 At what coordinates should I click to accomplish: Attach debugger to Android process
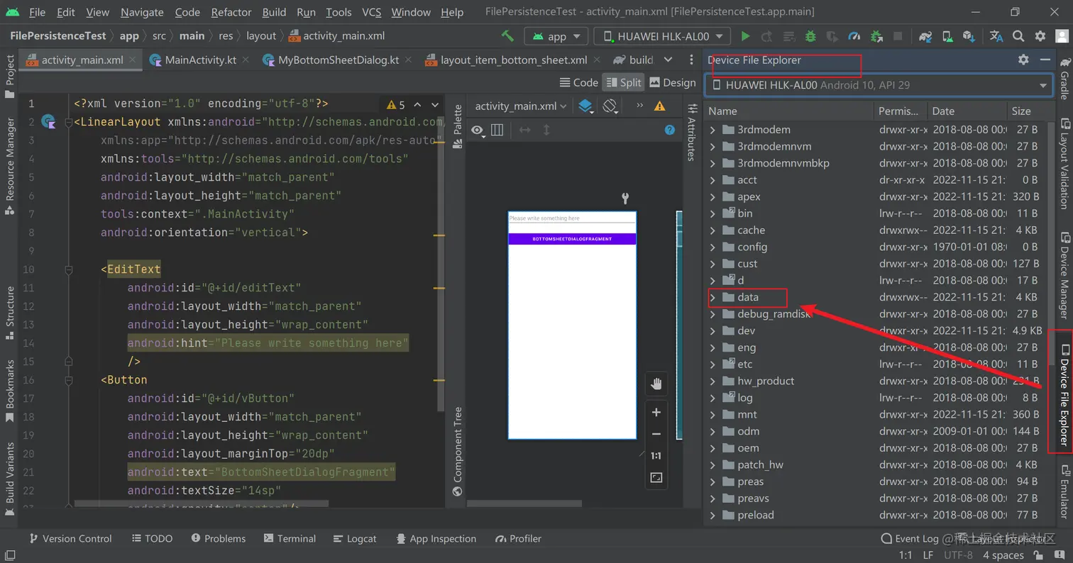876,36
